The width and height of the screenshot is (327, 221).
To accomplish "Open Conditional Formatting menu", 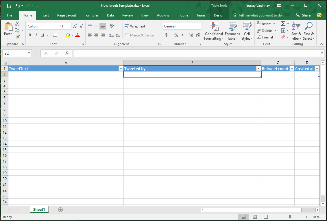I will pyautogui.click(x=214, y=31).
